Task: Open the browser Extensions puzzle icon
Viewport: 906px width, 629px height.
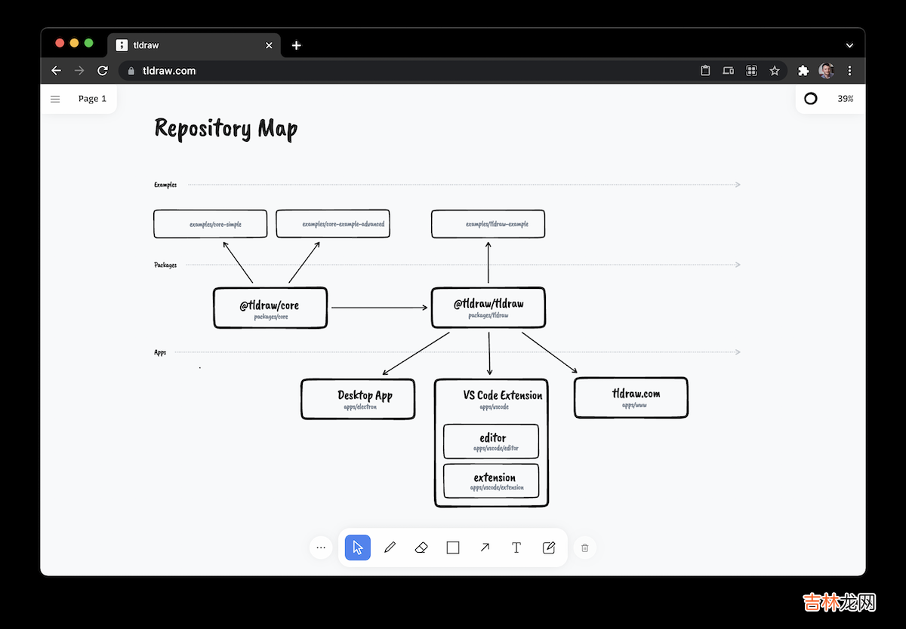Action: [x=803, y=71]
